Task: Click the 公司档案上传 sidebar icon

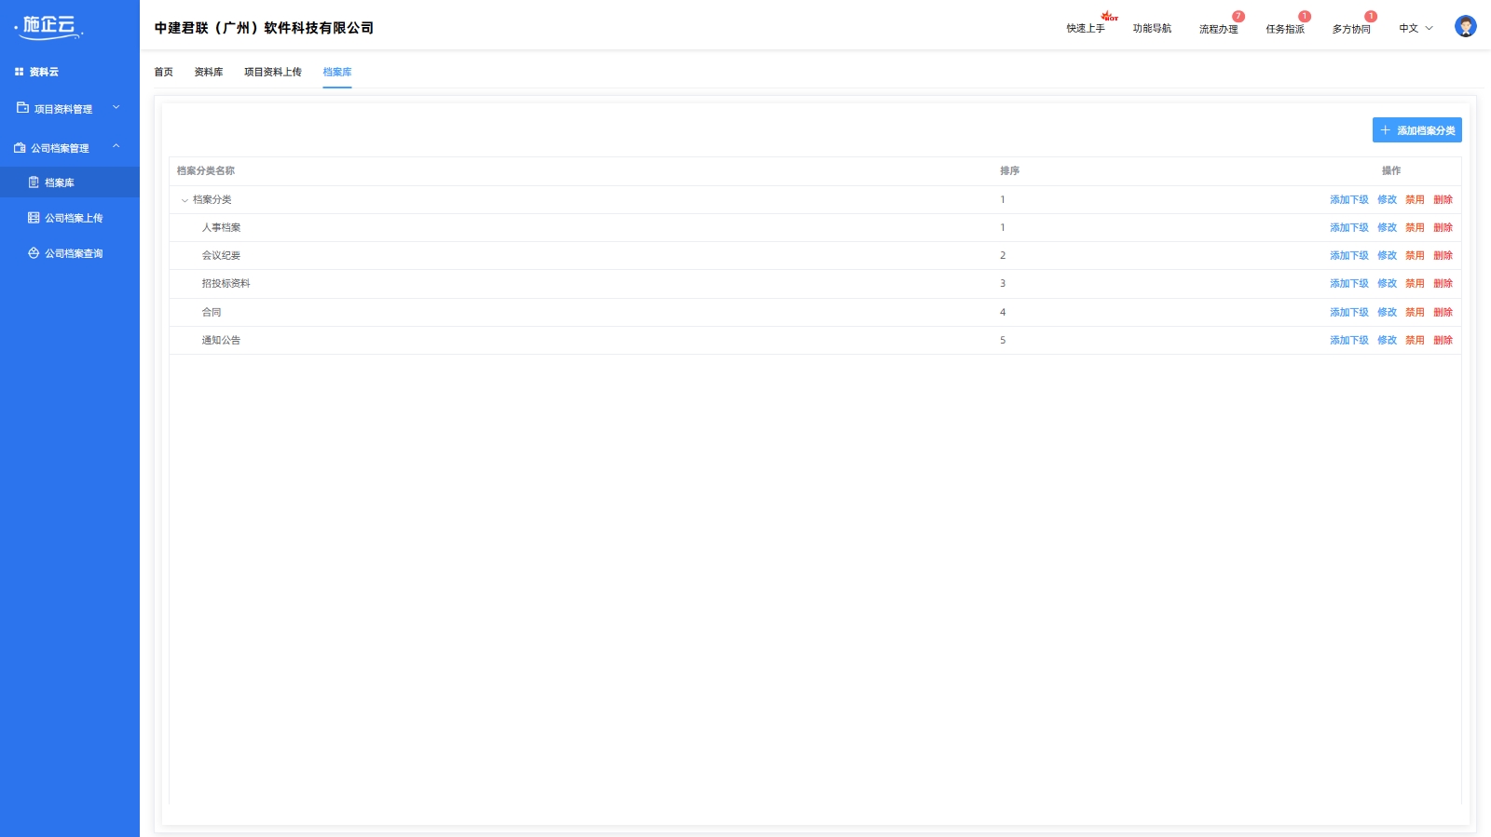Action: [x=34, y=218]
